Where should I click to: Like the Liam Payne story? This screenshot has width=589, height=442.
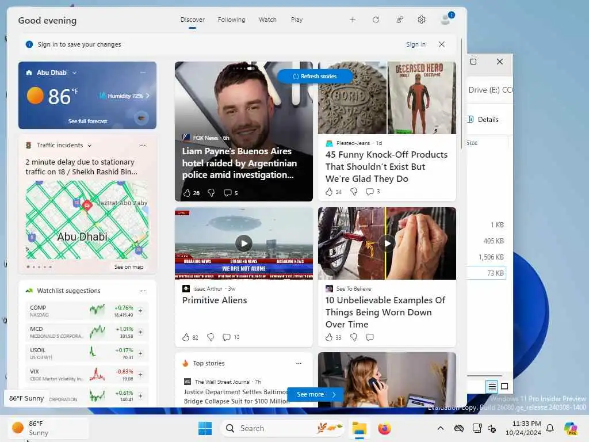(187, 193)
